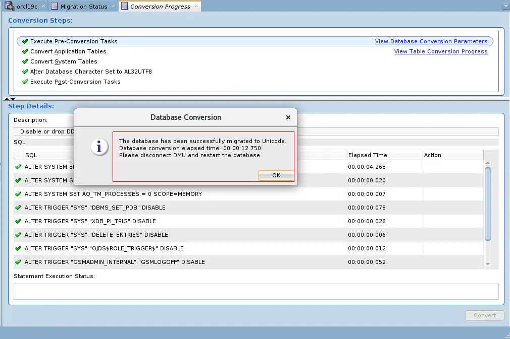Open the View Table Conversion Progress link
Viewport: 510px width, 339px height.
pyautogui.click(x=440, y=51)
